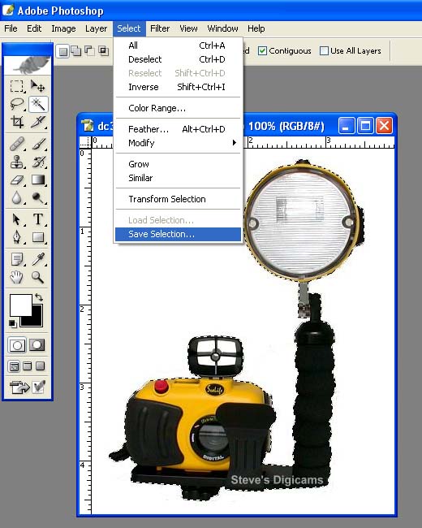Select the Type tool
Viewport: 422px width, 528px height.
38,219
